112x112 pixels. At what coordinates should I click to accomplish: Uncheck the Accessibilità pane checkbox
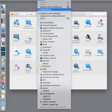(90, 68)
